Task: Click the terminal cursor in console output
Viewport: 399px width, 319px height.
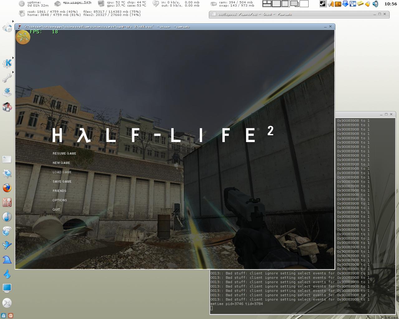Action: click(211, 308)
